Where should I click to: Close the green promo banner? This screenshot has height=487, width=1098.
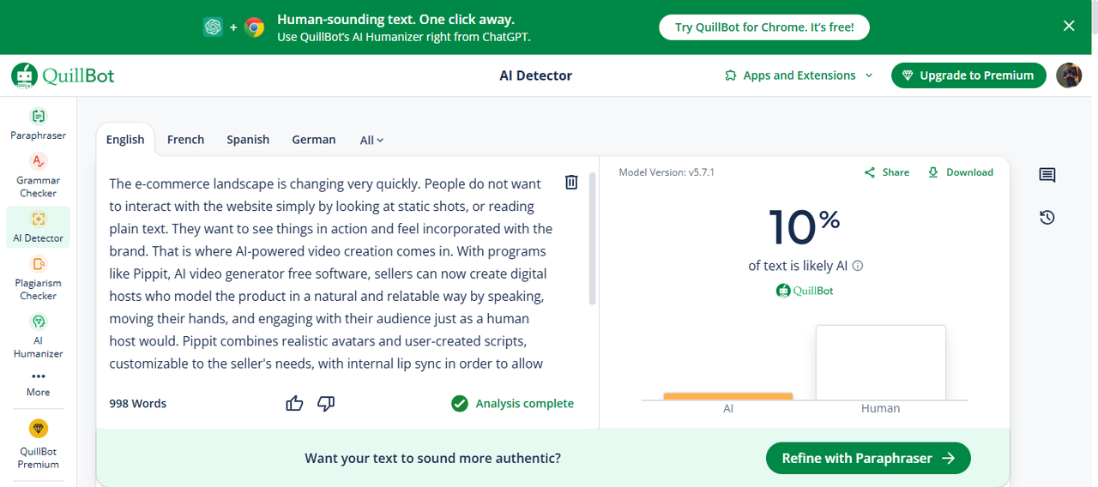click(x=1069, y=26)
